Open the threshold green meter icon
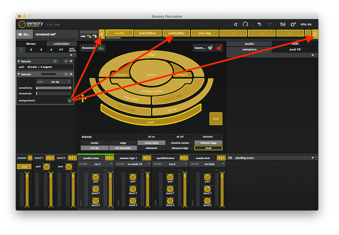This screenshot has width=339, height=235. coord(101,48)
